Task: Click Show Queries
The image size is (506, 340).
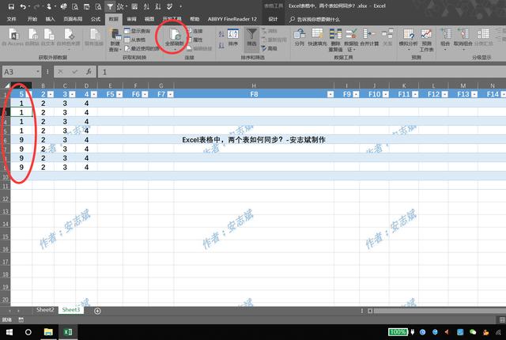Action: pos(138,31)
